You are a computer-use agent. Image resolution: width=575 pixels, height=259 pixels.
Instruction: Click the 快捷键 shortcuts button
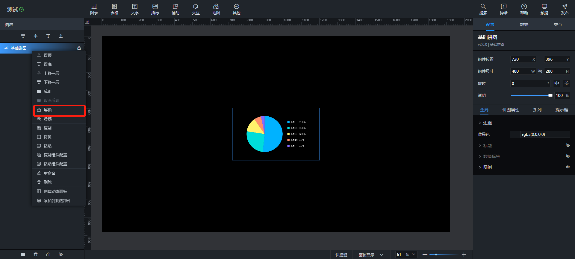[341, 255]
